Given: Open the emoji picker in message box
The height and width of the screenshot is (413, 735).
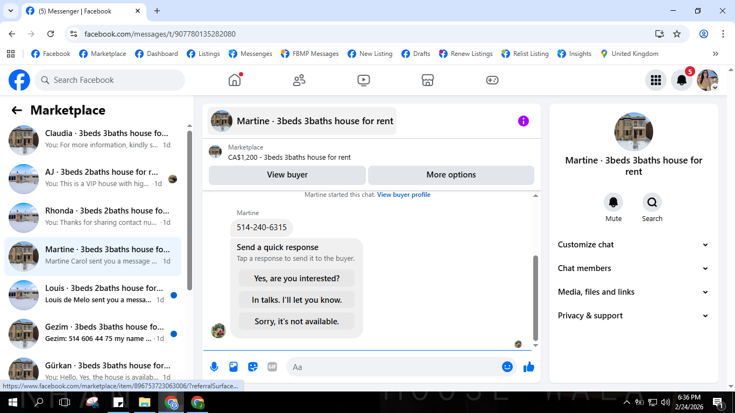Looking at the screenshot, I should [x=507, y=367].
